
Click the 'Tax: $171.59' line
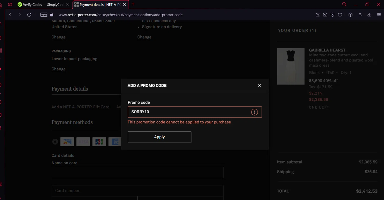point(321,87)
